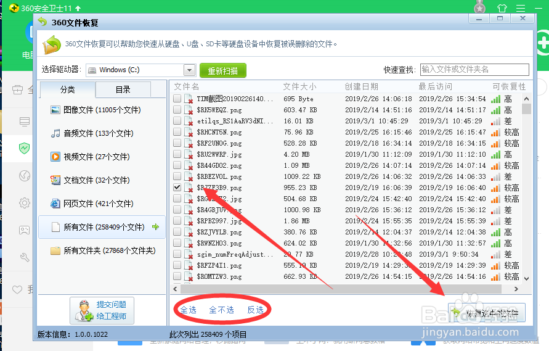Screen dimensions: 549x351
Task: Sort by 最后访问 column header
Action: [x=435, y=86]
